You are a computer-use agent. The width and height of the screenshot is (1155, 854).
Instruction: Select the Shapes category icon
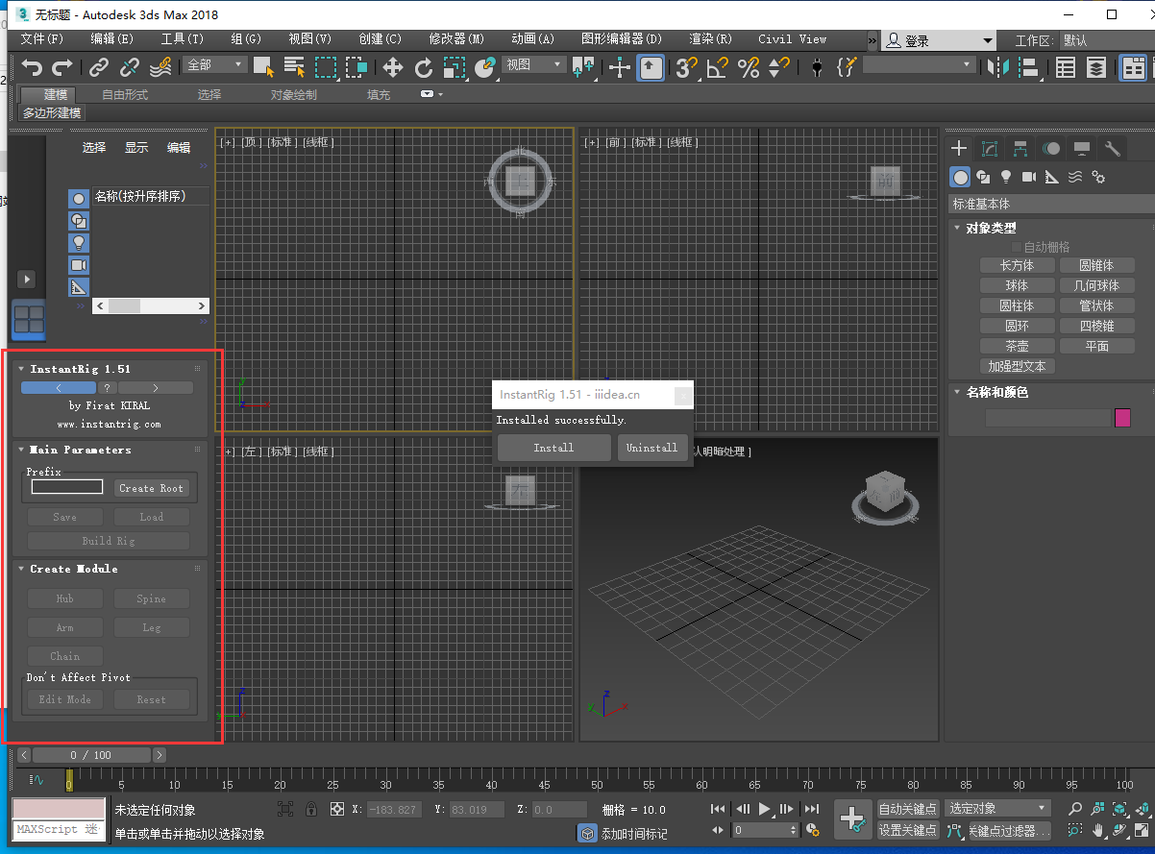pyautogui.click(x=983, y=177)
